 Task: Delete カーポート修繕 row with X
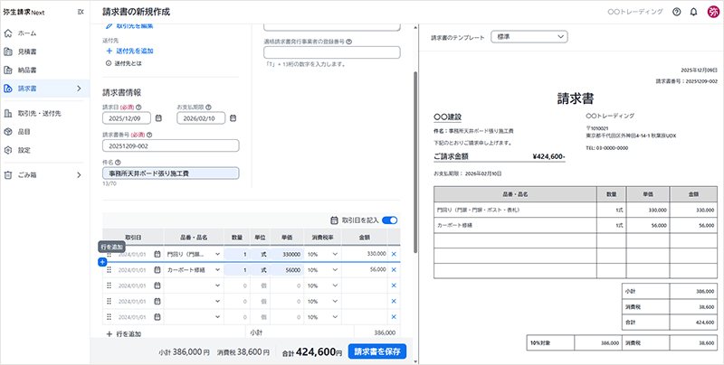[394, 269]
